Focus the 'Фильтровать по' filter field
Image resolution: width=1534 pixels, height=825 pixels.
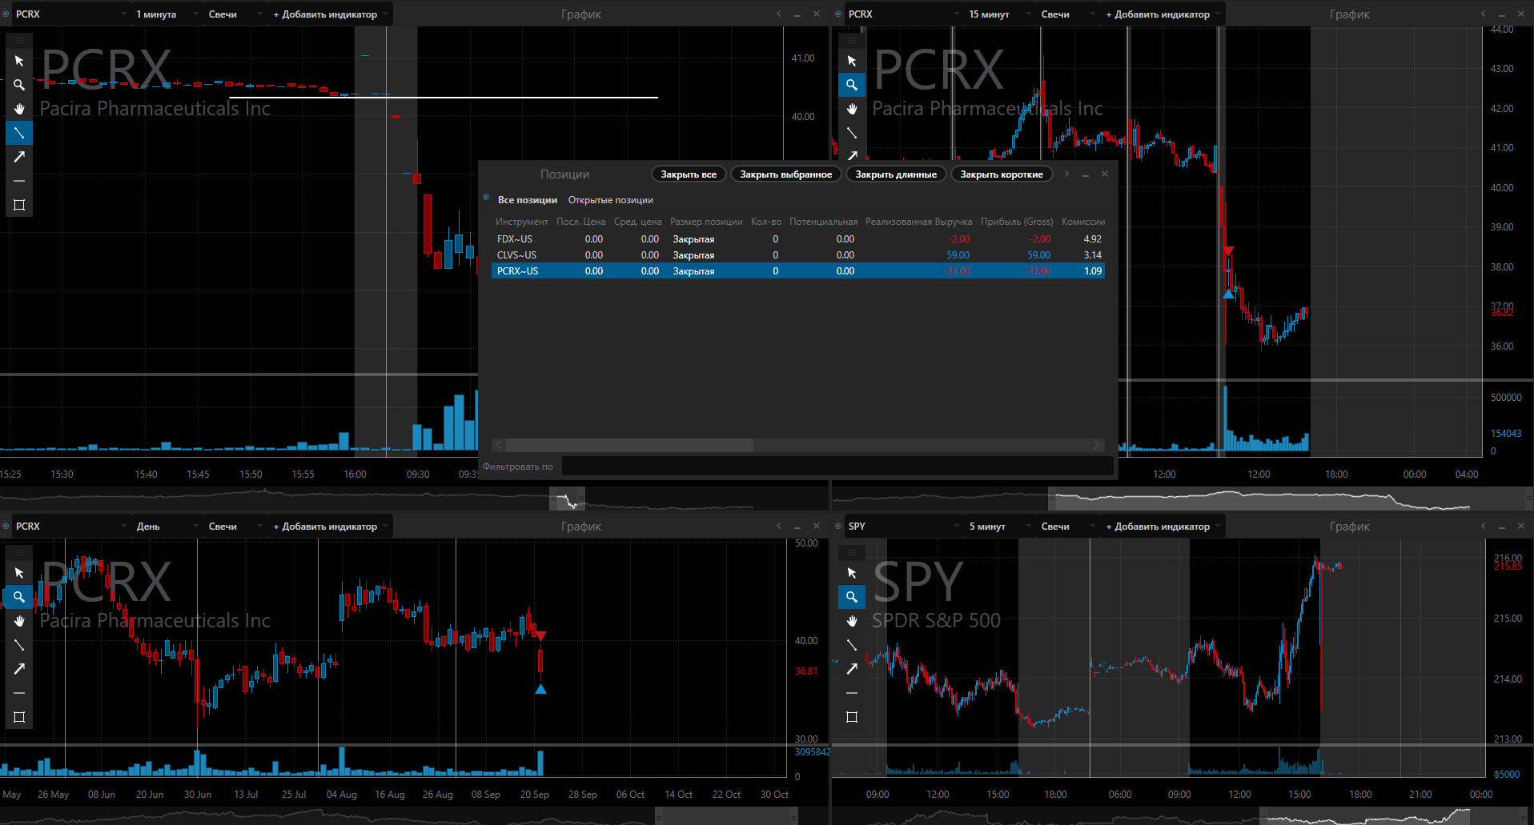[x=837, y=466]
